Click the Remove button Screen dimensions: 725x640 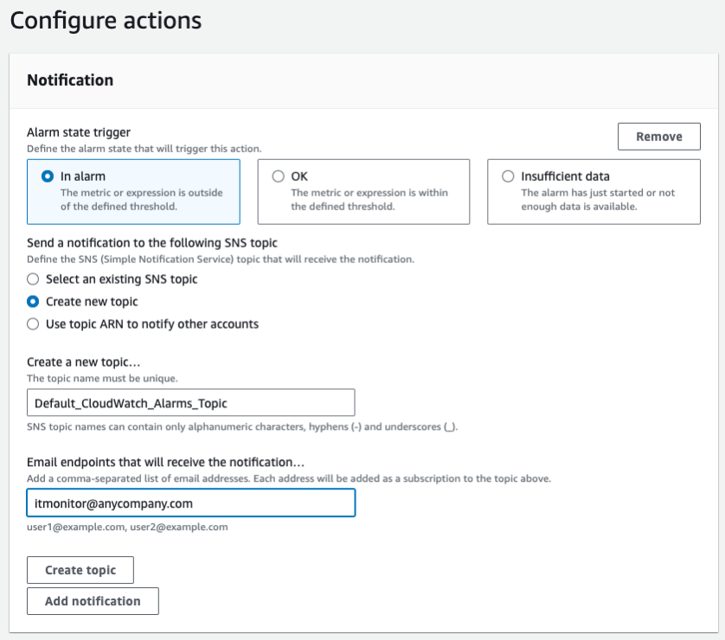[658, 136]
